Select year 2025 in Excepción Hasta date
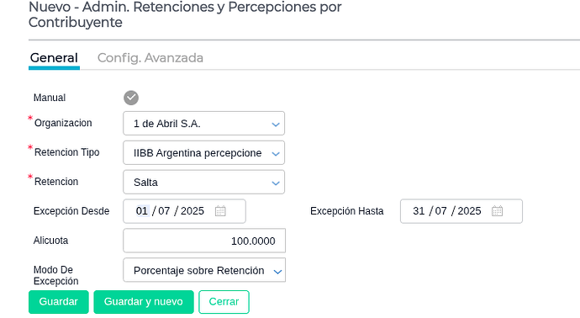 (x=469, y=211)
